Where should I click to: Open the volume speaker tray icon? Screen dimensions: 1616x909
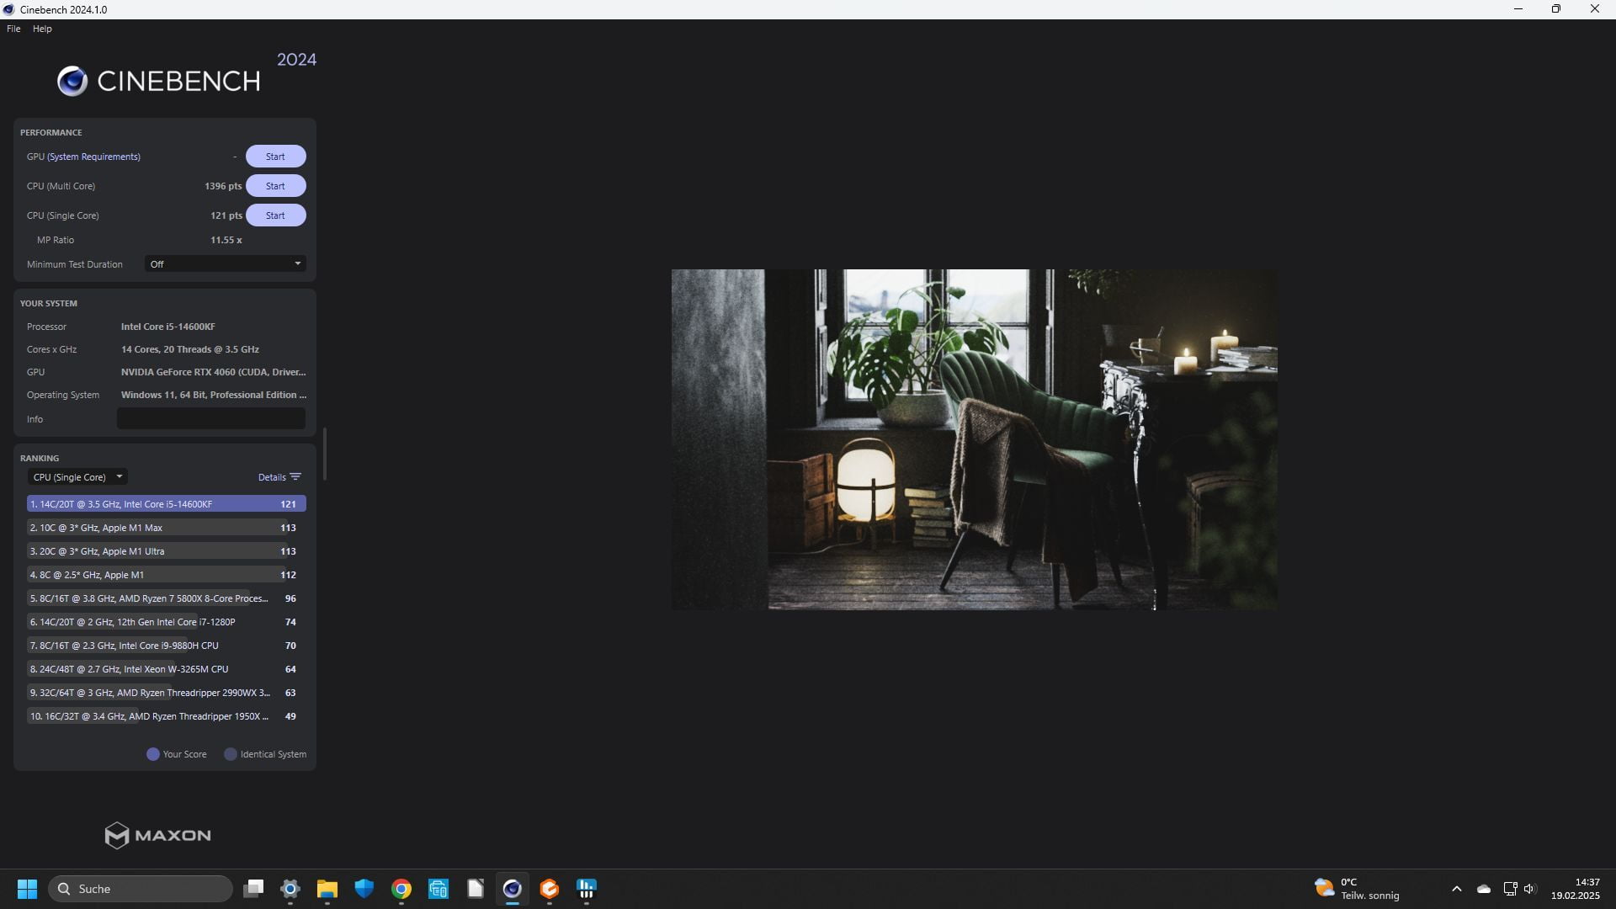1529,889
